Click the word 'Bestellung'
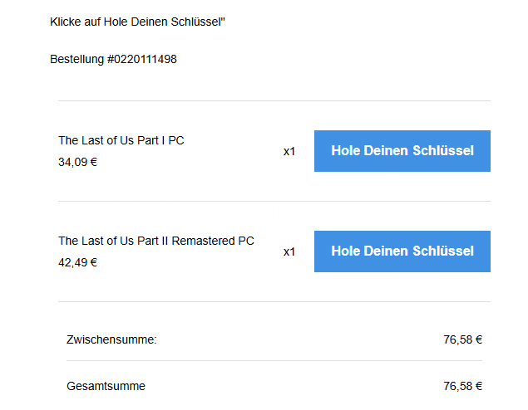Screen dimensions: 528x410 pos(76,59)
